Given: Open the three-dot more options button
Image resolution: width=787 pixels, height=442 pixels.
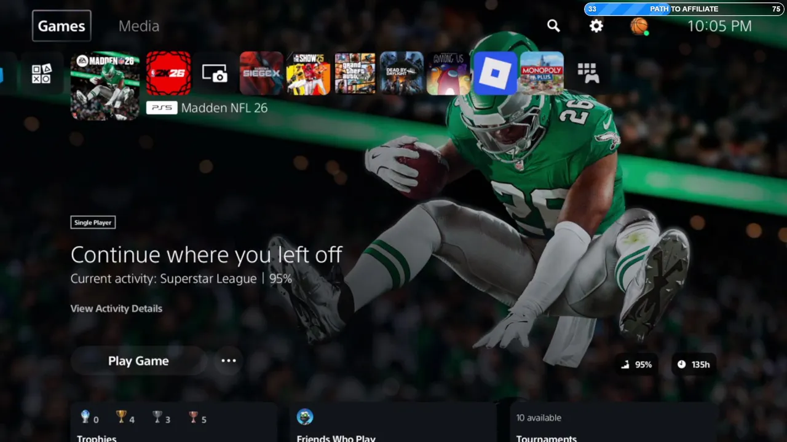Looking at the screenshot, I should click(229, 361).
